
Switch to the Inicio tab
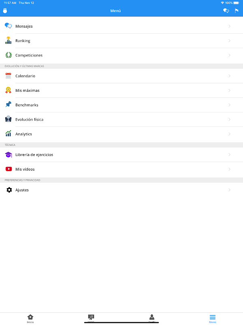(x=30, y=318)
